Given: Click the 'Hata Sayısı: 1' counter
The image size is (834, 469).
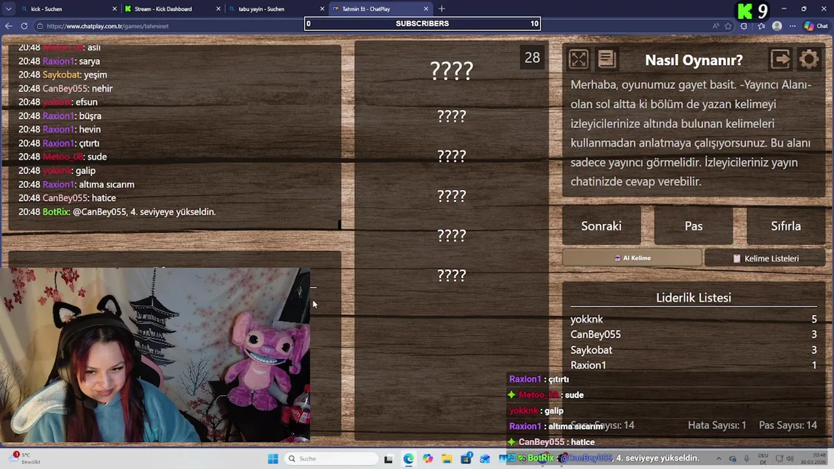Looking at the screenshot, I should click(x=717, y=425).
